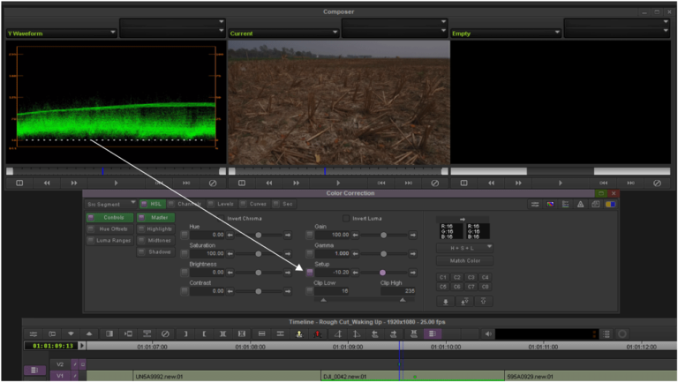The height and width of the screenshot is (382, 678).
Task: Choose the Midtones luminance range
Action: [155, 240]
